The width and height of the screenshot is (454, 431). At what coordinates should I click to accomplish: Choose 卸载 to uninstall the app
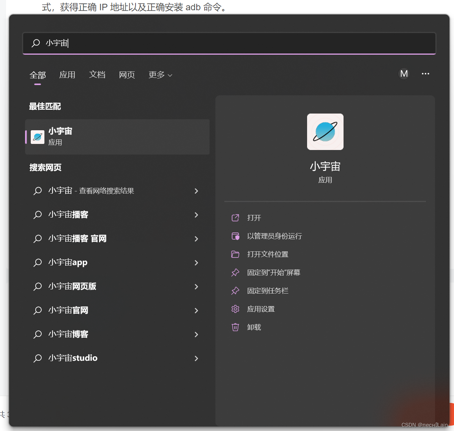(254, 327)
